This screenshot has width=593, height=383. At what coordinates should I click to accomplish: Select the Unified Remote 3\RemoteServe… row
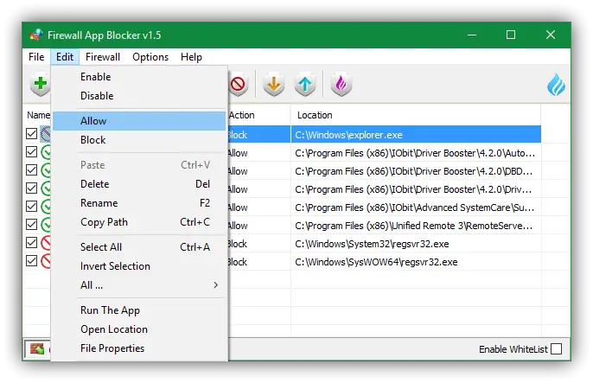[416, 226]
